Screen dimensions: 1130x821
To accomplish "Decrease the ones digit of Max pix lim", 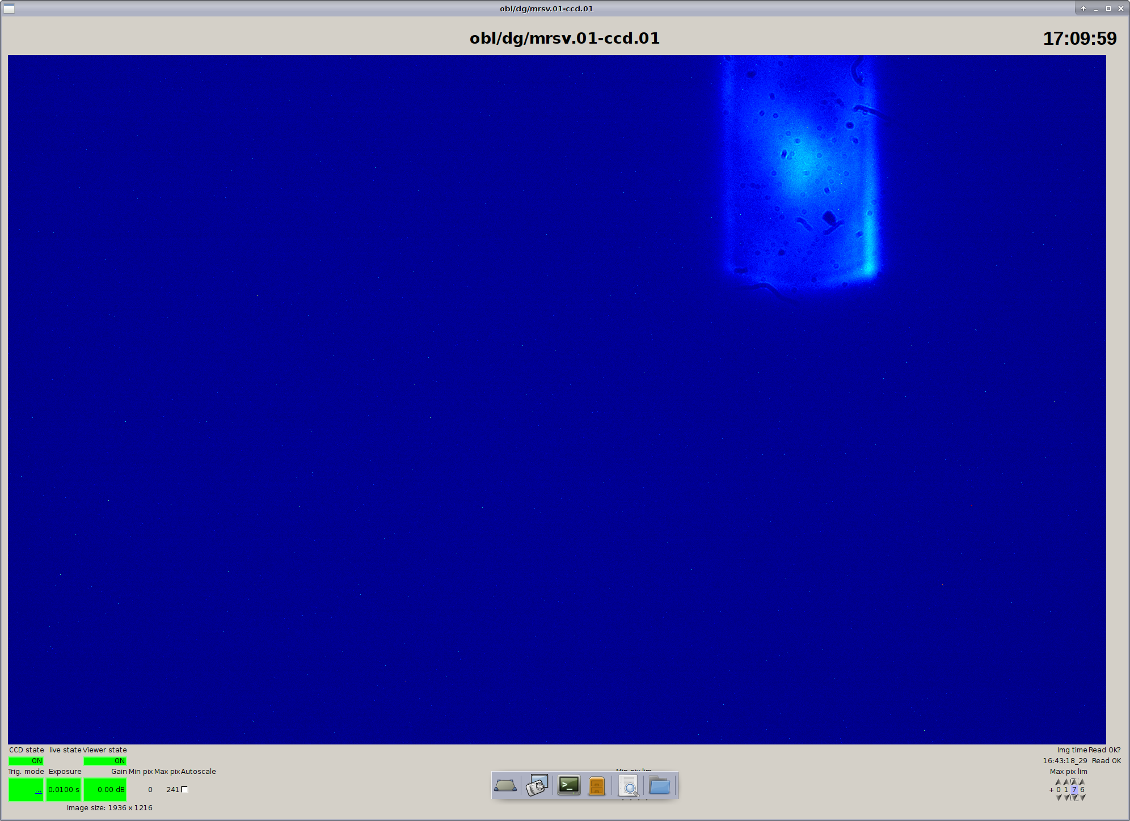I will [x=1082, y=798].
